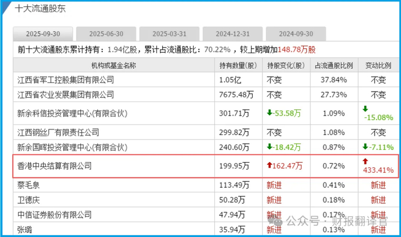Open the 2024-09-30 tab
The image size is (401, 237).
click(x=296, y=34)
